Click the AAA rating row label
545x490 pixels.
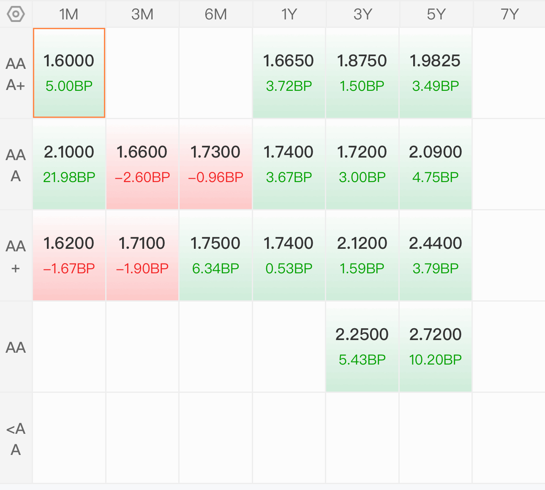16,165
